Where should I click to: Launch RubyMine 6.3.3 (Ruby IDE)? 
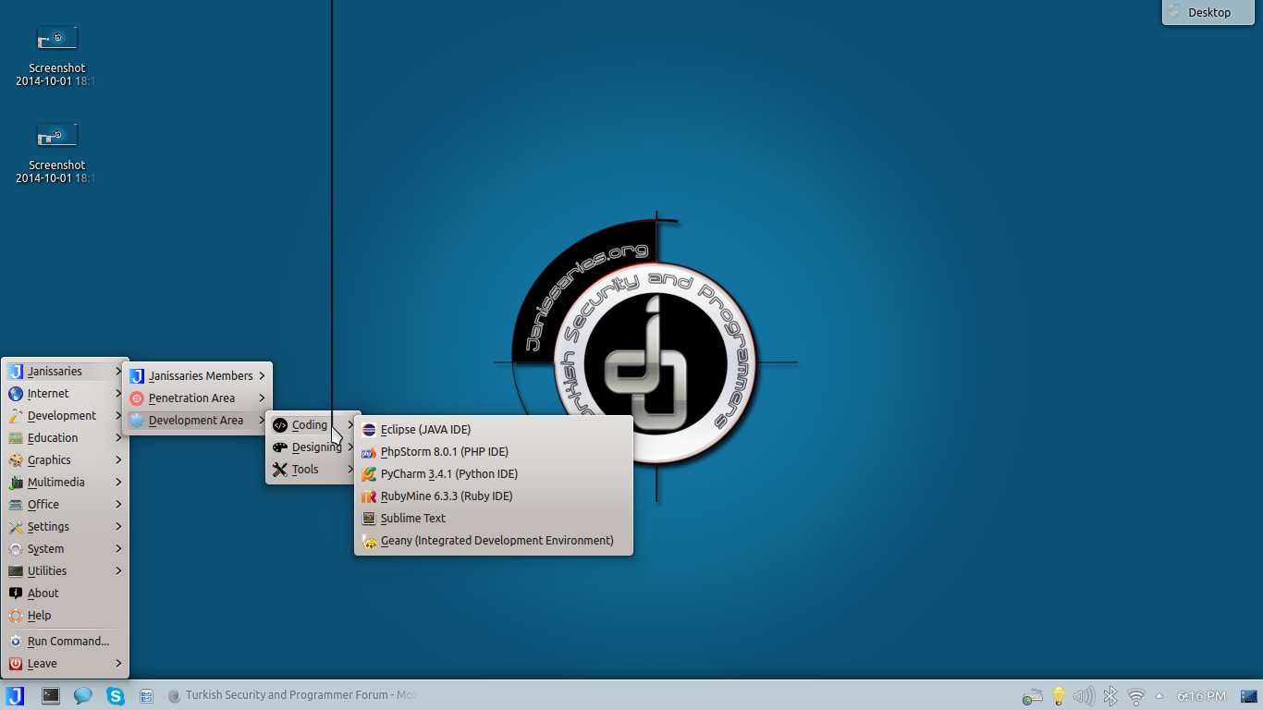click(494, 496)
